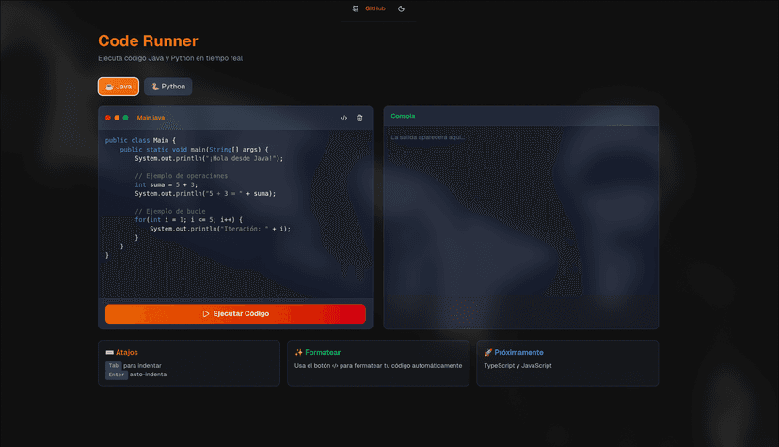Viewport: 779px width, 447px height.
Task: Switch to the Python language tab
Action: pyautogui.click(x=167, y=87)
